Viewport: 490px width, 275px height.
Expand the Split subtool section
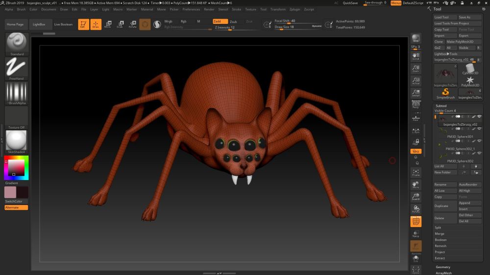click(439, 228)
